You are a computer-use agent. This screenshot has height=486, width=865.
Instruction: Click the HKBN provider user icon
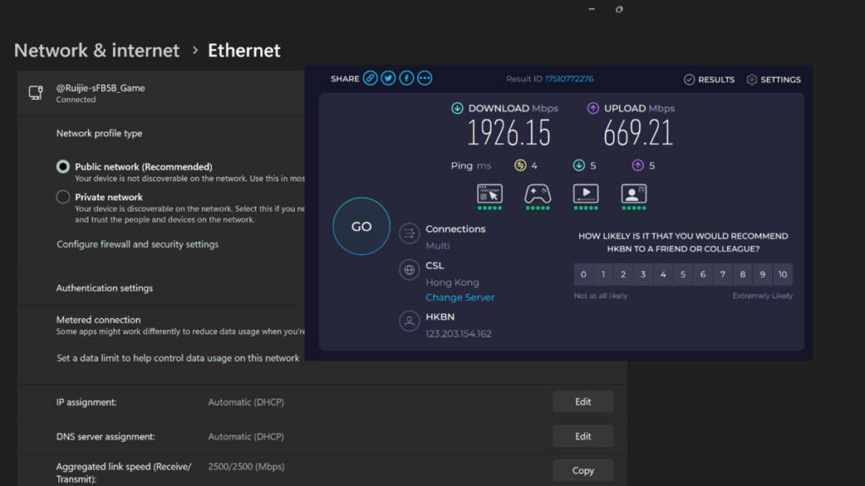point(410,321)
